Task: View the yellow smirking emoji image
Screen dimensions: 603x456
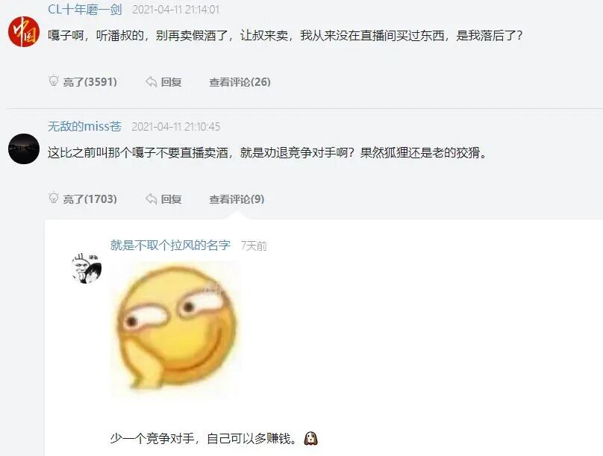Action: [175, 330]
